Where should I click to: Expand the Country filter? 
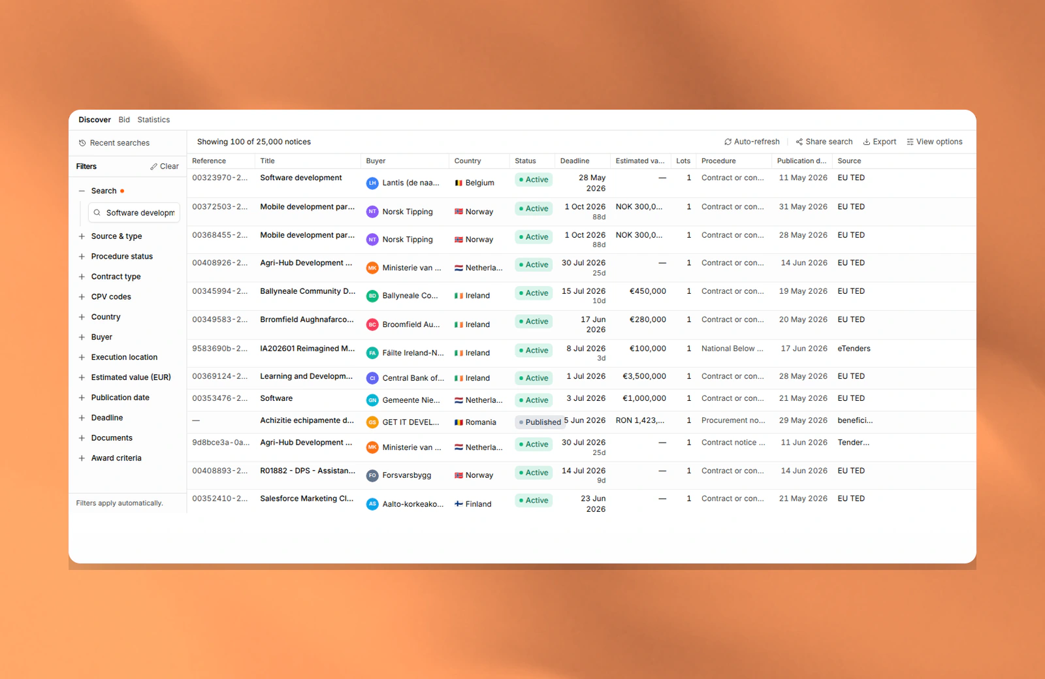[x=82, y=317]
